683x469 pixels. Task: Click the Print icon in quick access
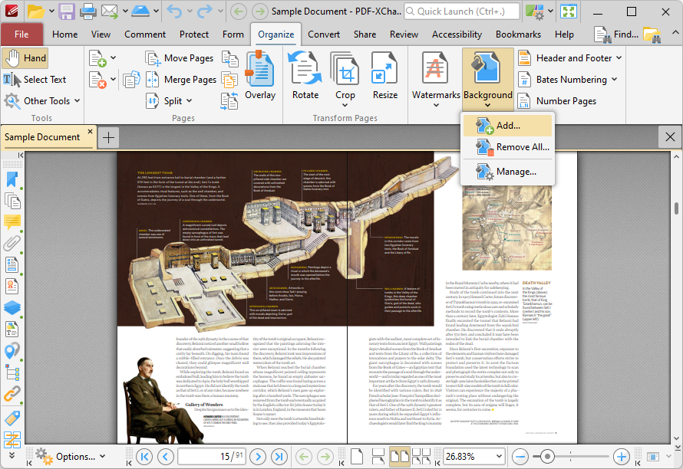88,11
